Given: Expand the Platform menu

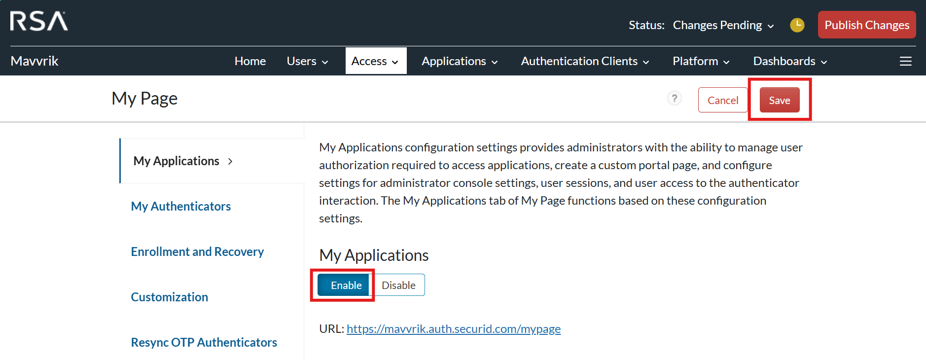Looking at the screenshot, I should [700, 61].
